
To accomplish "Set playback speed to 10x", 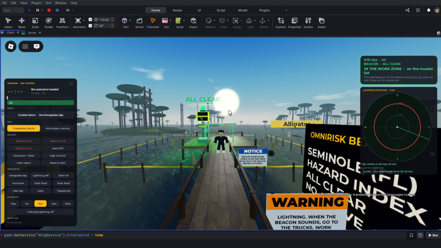I will coord(27,204).
